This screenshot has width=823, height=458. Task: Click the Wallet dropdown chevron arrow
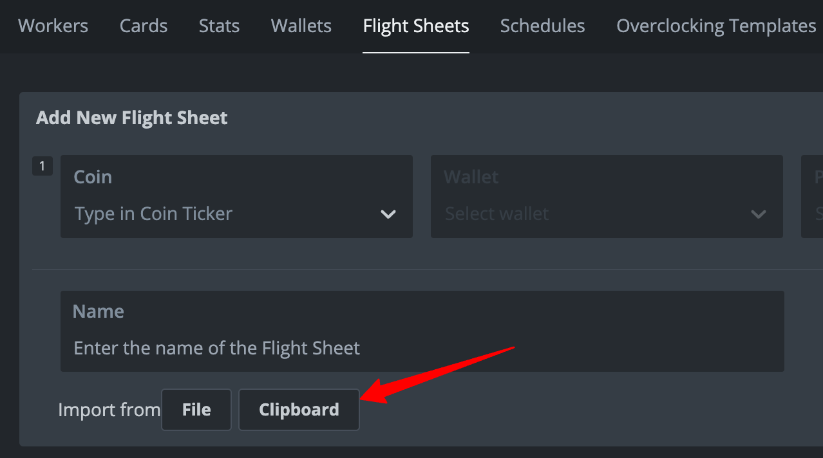[759, 214]
